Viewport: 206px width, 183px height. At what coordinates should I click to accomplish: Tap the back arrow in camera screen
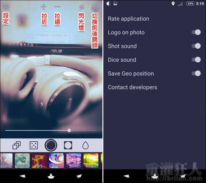pos(22,176)
